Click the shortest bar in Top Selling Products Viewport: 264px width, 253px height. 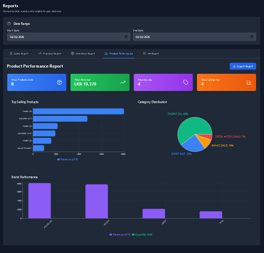pos(39,148)
